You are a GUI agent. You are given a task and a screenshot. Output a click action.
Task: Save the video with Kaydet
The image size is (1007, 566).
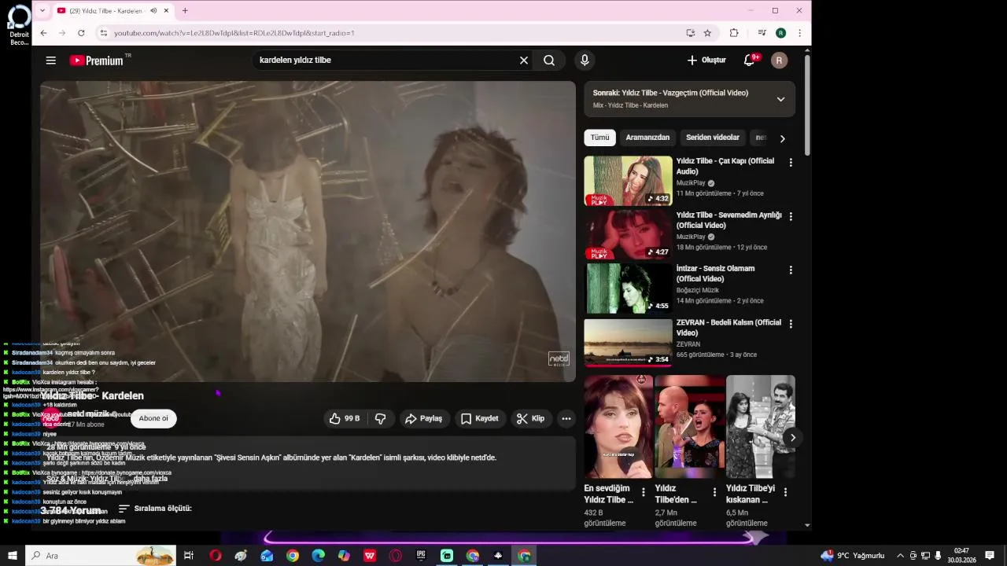click(479, 419)
